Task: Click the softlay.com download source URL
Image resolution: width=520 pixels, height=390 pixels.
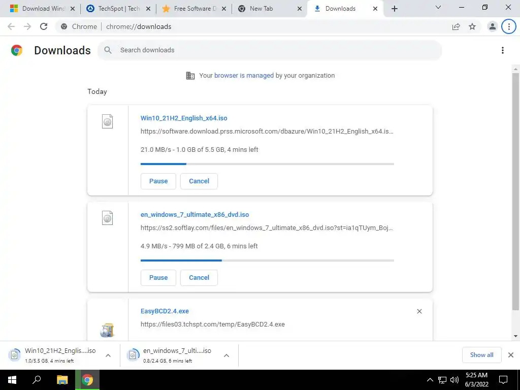Action: pyautogui.click(x=267, y=228)
